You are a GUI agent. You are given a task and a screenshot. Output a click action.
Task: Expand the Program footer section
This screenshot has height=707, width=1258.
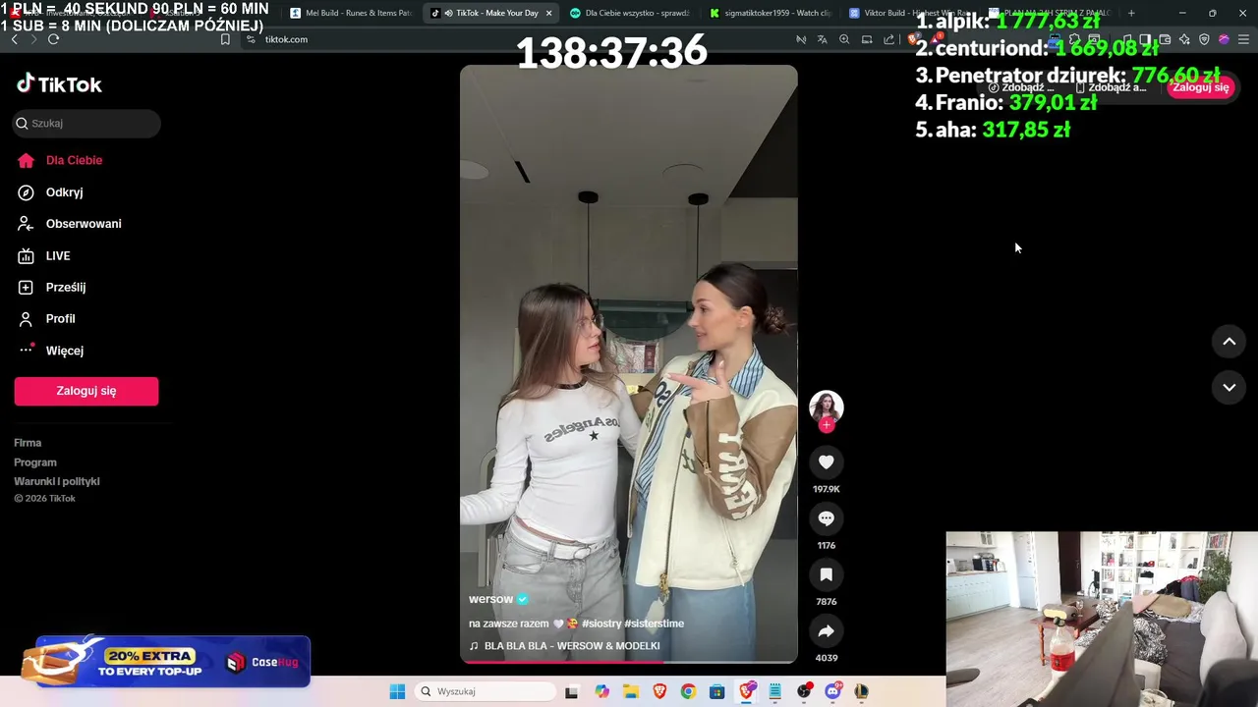[x=35, y=462]
